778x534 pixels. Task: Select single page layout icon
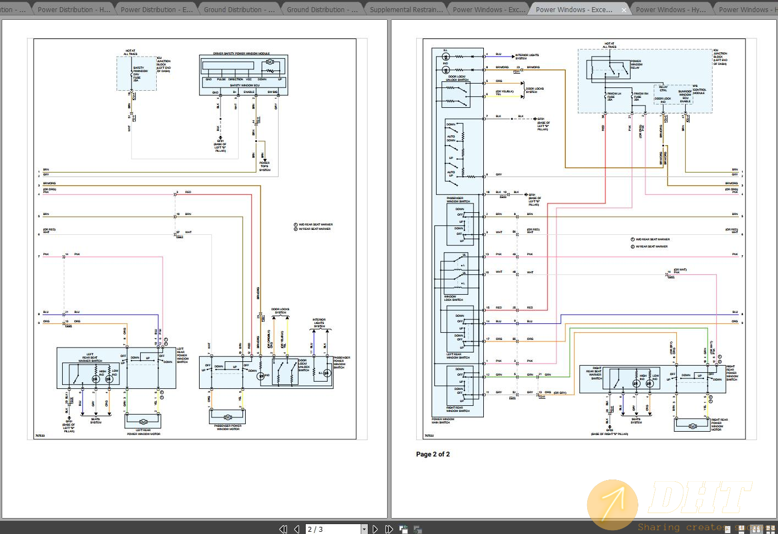click(x=727, y=529)
